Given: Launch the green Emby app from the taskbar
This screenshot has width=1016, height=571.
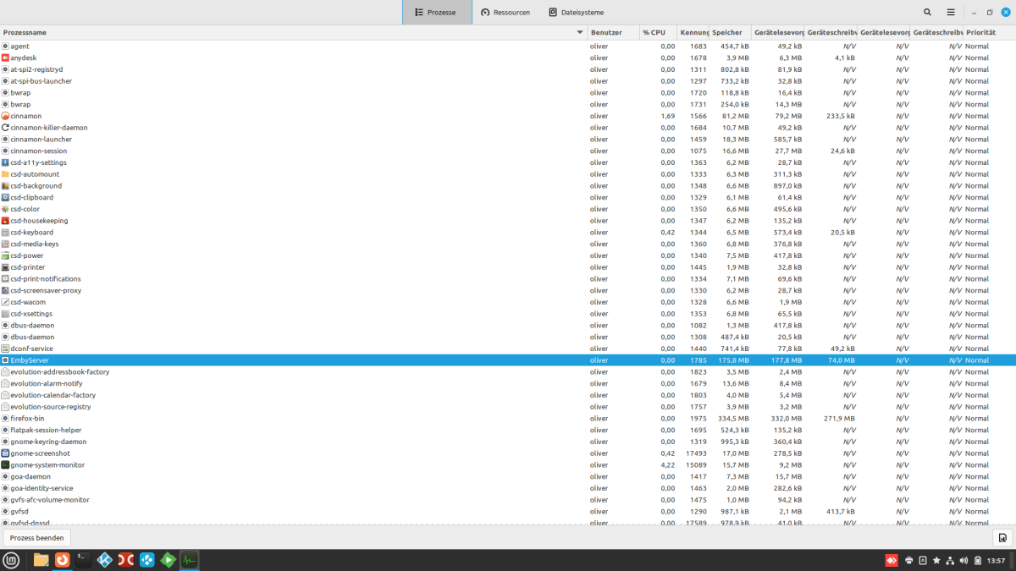Looking at the screenshot, I should click(168, 559).
